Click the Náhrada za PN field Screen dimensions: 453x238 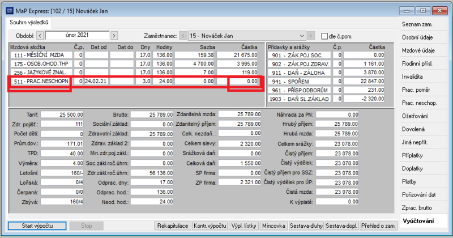(x=337, y=115)
